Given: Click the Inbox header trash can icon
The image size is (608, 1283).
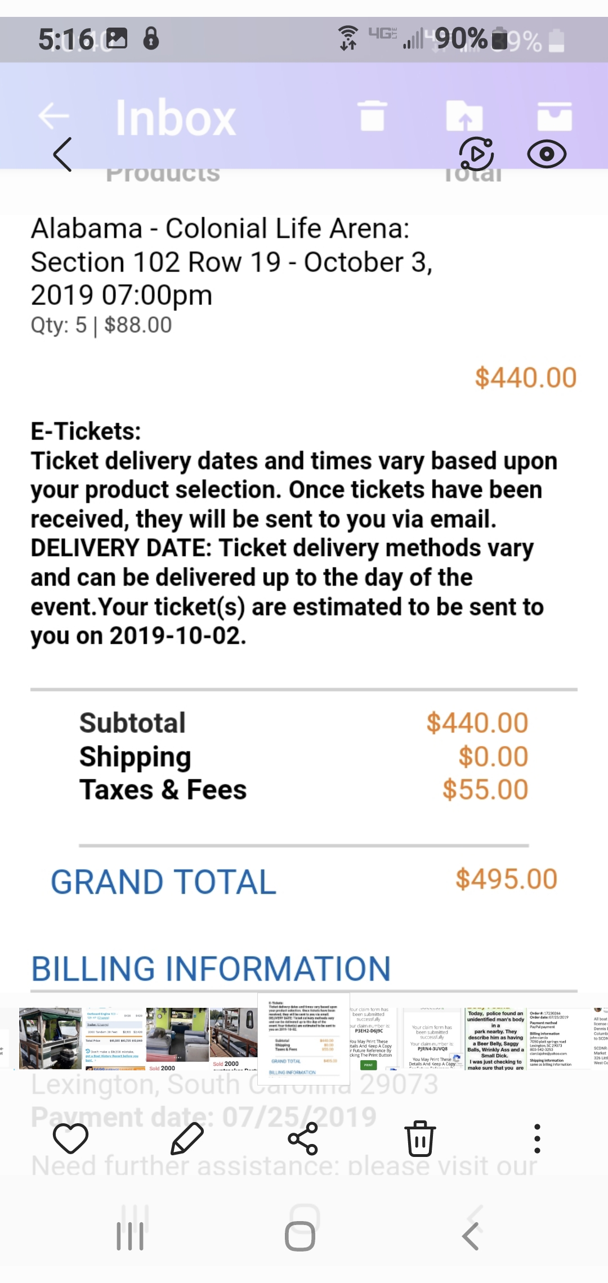Looking at the screenshot, I should (x=372, y=116).
